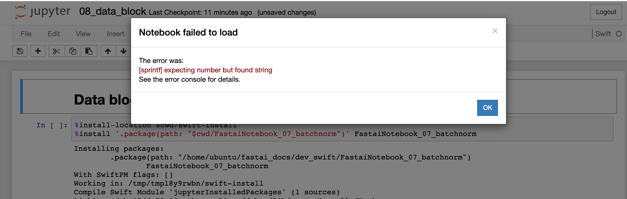Move the selected cell up with the arrow
This screenshot has height=199, width=627.
click(x=108, y=51)
